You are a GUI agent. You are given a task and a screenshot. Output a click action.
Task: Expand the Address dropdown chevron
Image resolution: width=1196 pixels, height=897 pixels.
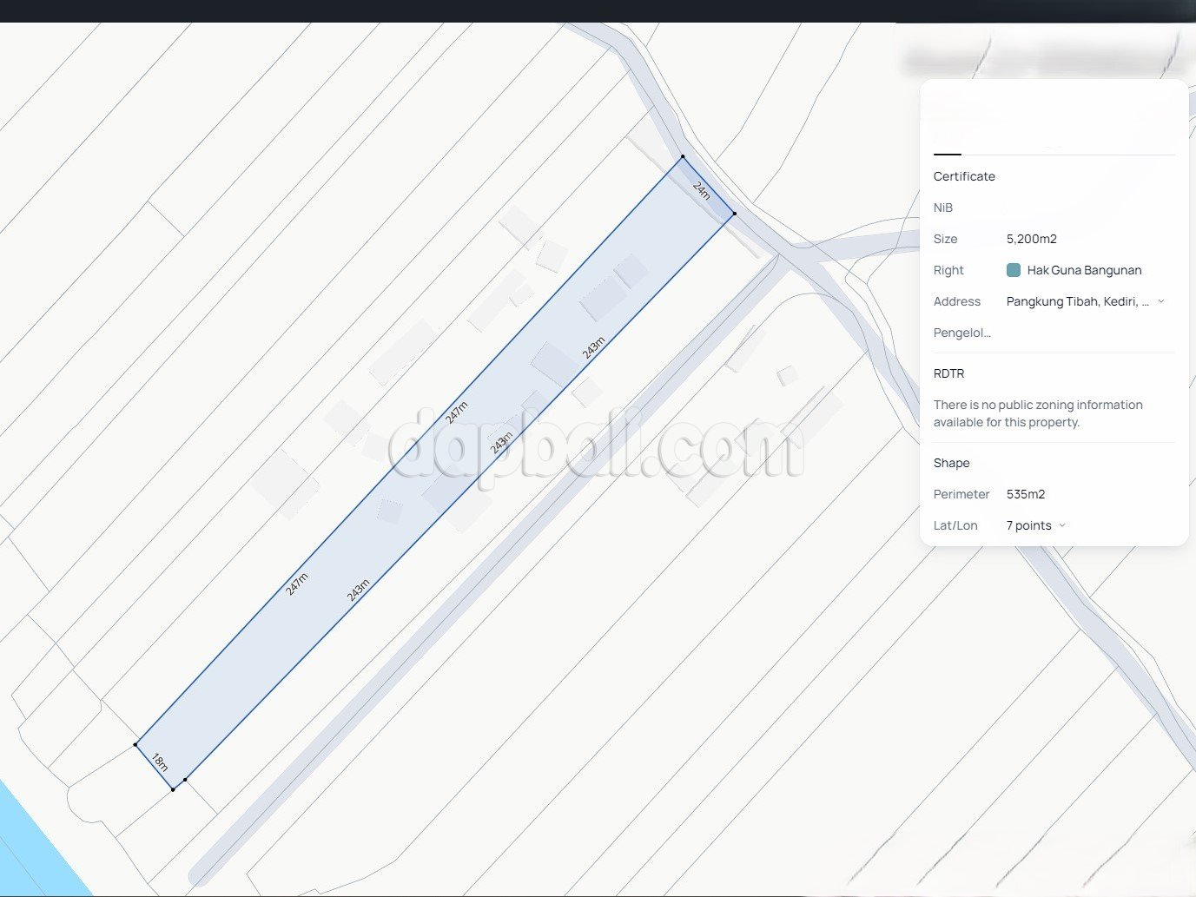click(x=1161, y=301)
